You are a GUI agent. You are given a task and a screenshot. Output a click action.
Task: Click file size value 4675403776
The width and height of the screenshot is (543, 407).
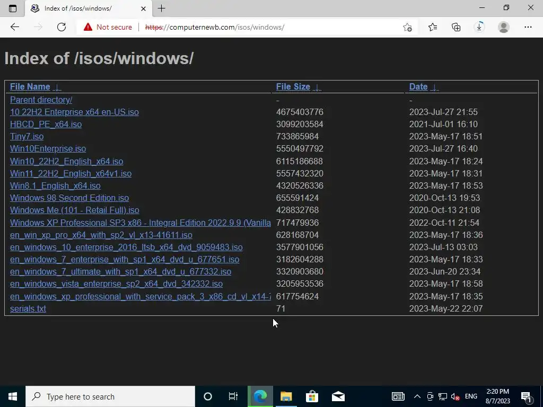tap(300, 112)
